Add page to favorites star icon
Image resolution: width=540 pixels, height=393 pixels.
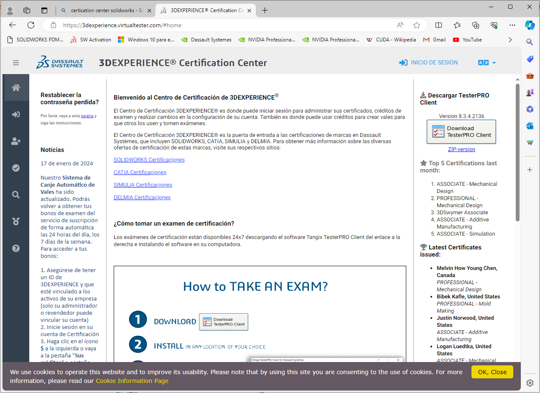click(x=417, y=25)
